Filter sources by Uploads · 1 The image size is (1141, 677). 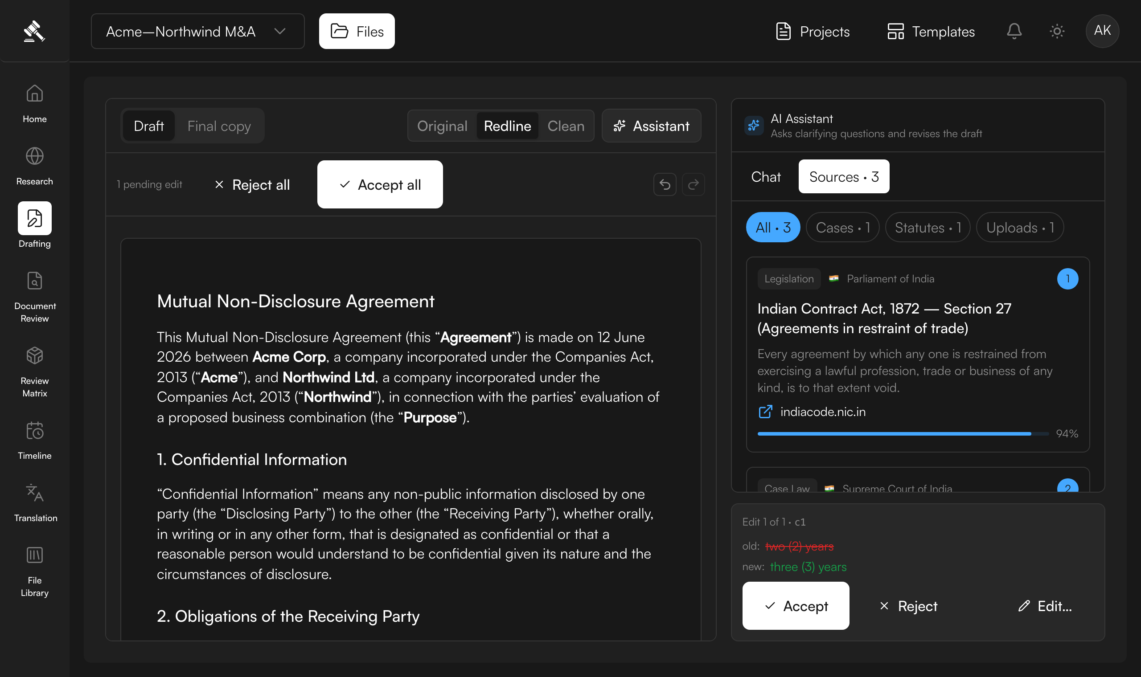1020,228
